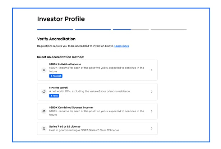Go to second progress step bar
The width and height of the screenshot is (221, 149).
[93, 29]
